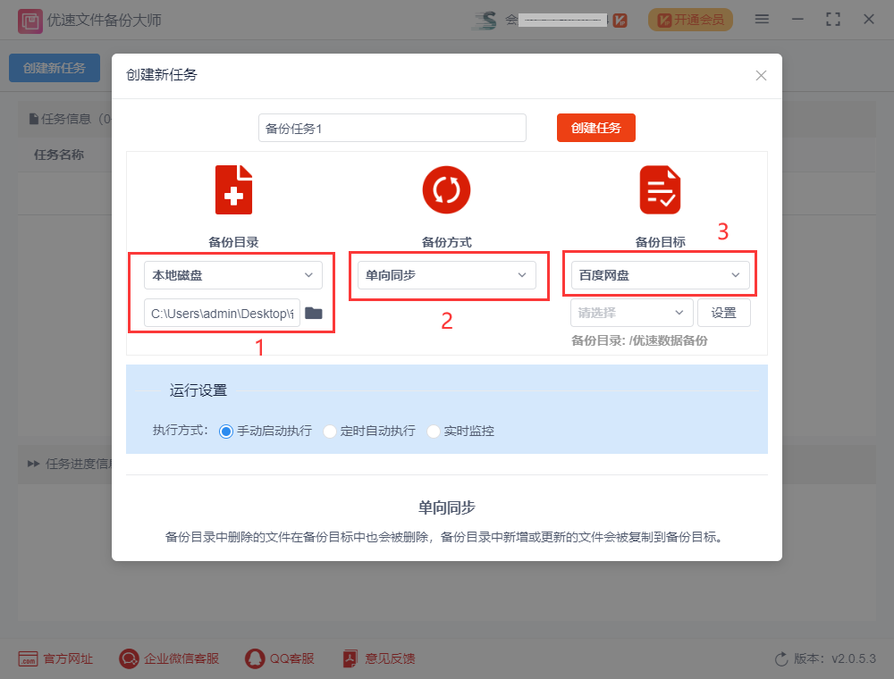This screenshot has height=679, width=894.
Task: Open the 单向同步 backup method dropdown
Action: pos(448,275)
